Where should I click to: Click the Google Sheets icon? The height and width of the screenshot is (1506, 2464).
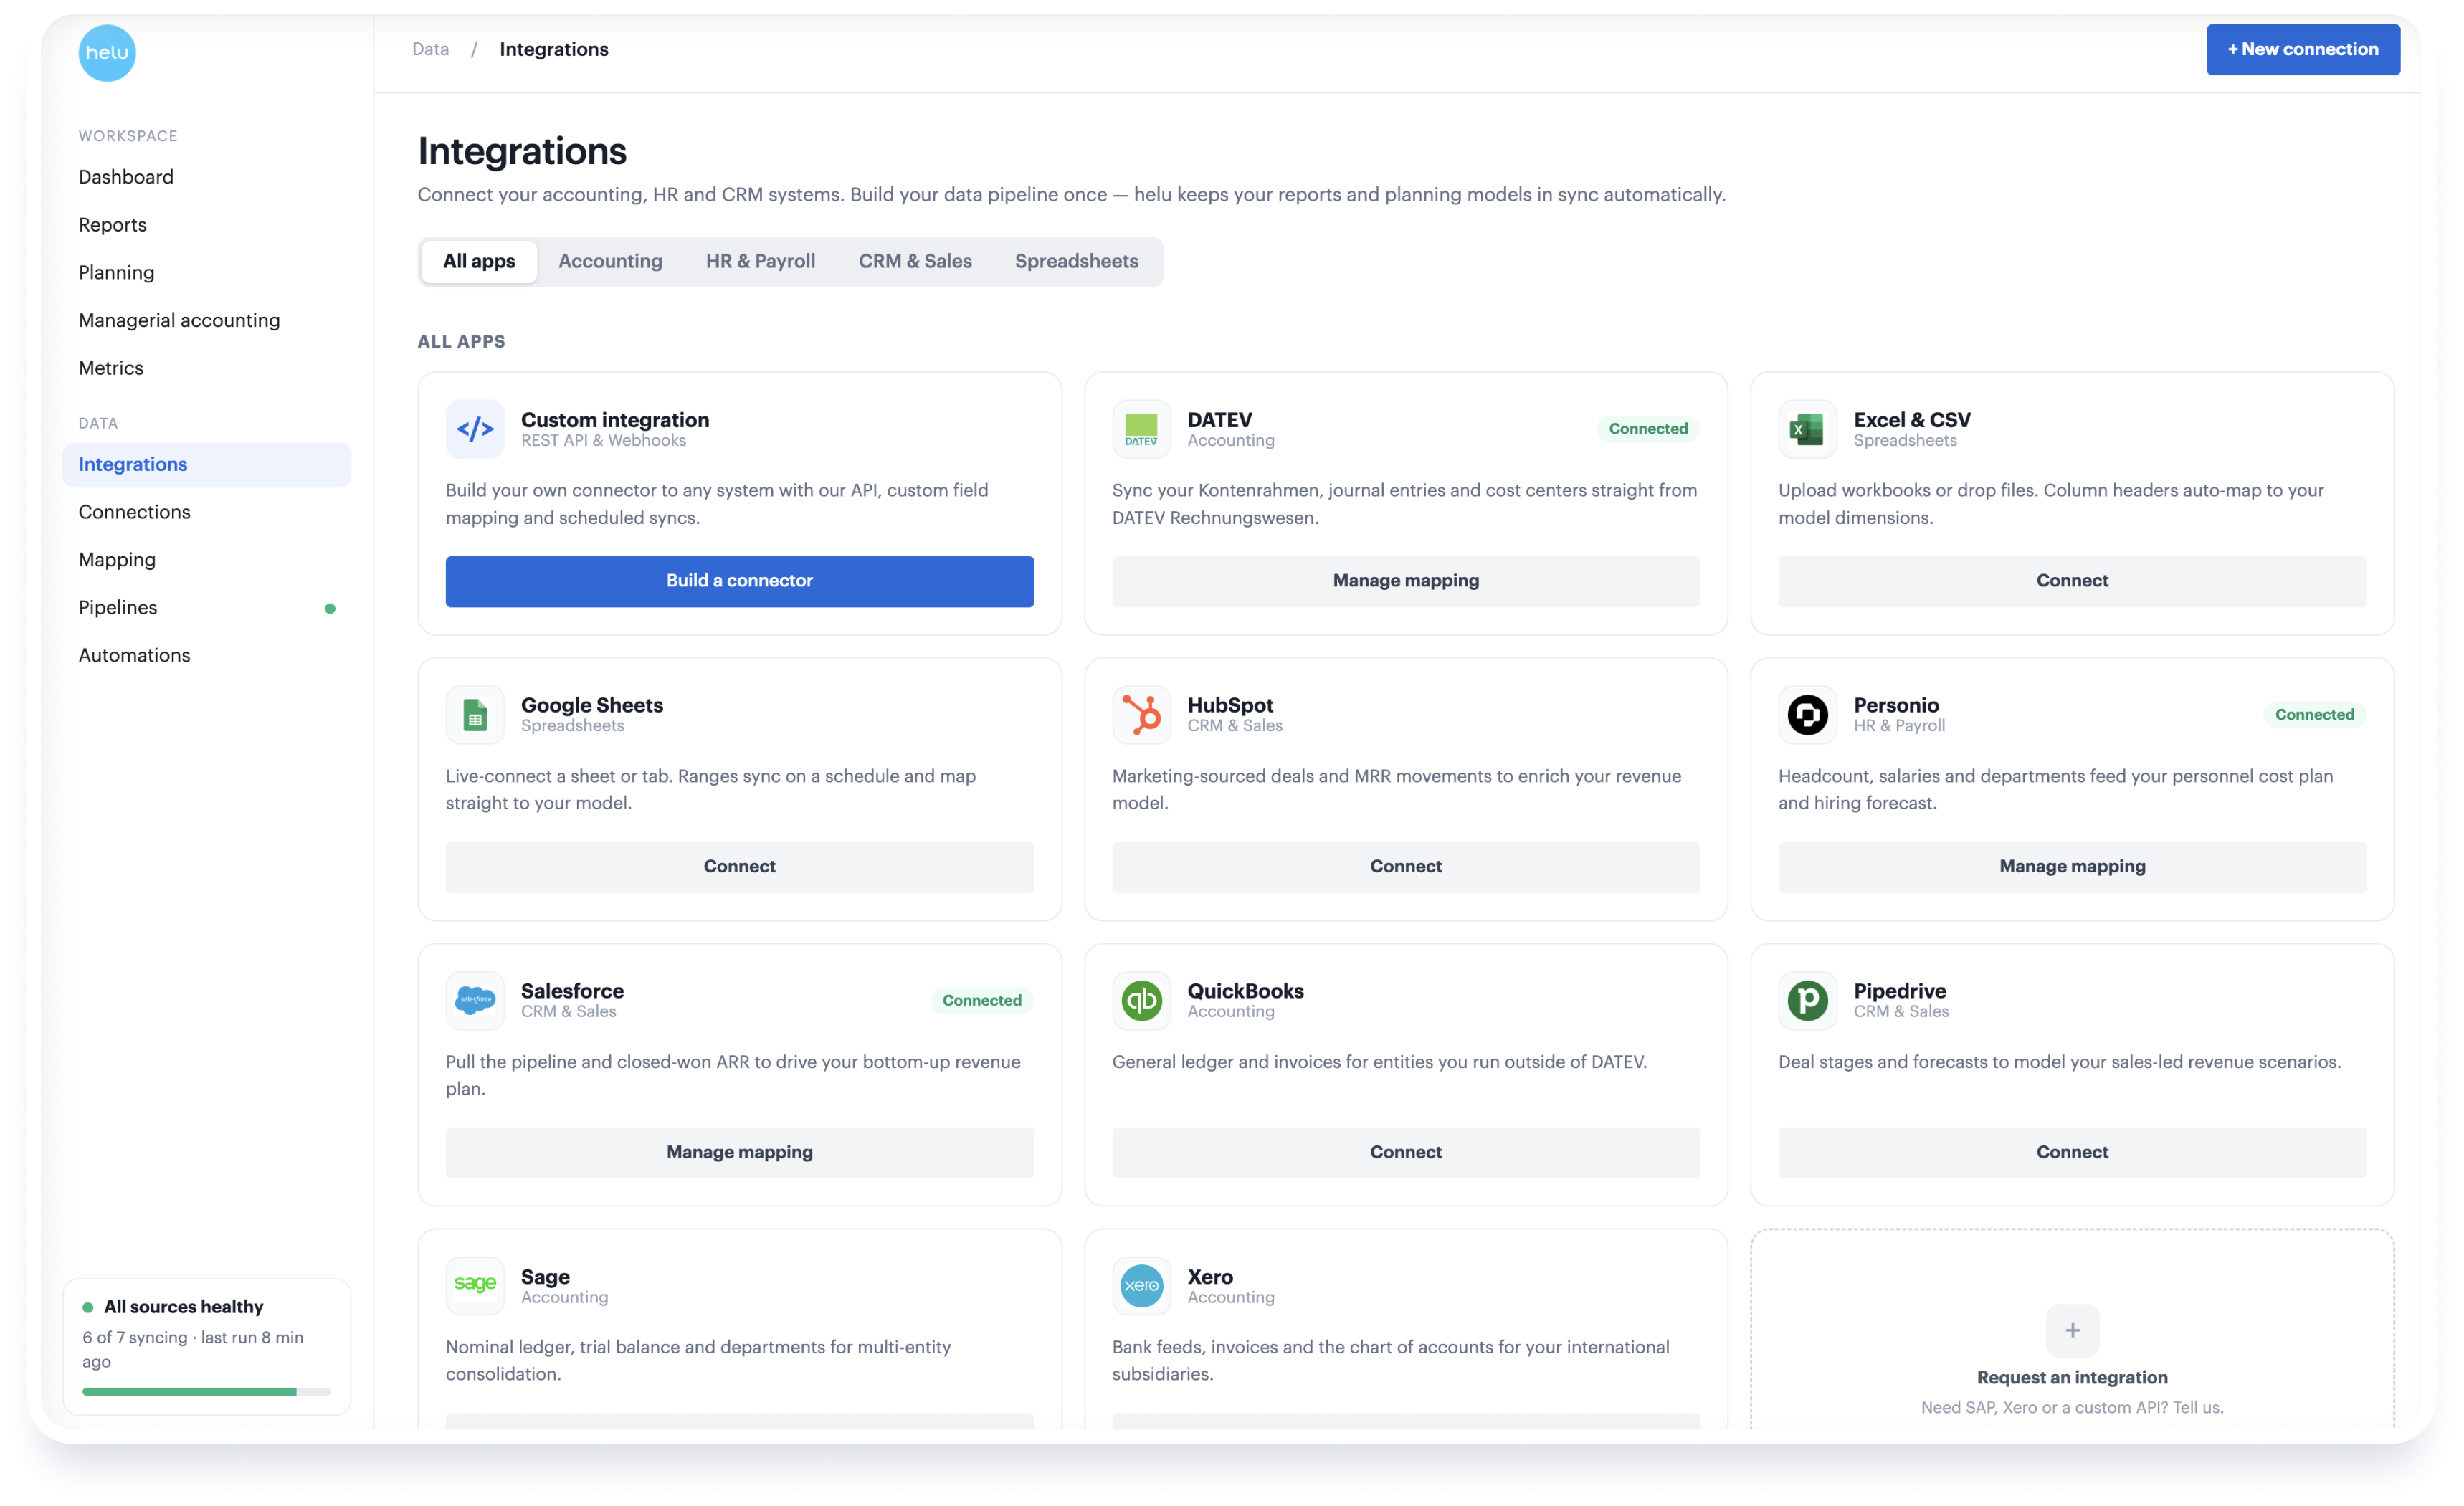click(475, 714)
